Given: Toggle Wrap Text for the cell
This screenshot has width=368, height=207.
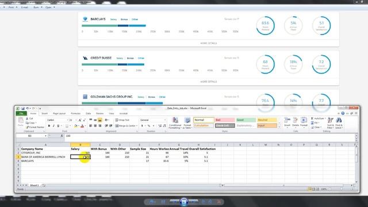Looking at the screenshot, I should (x=122, y=120).
